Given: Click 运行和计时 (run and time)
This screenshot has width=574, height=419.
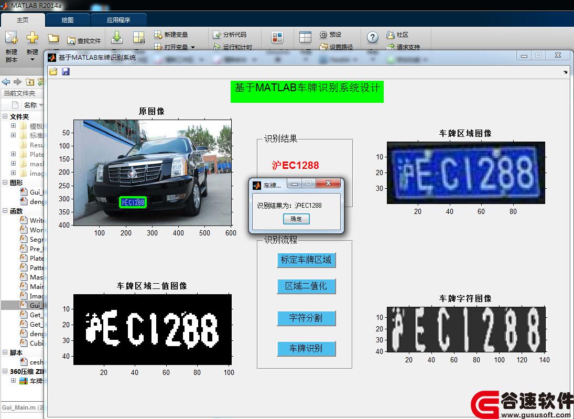Looking at the screenshot, I should 233,47.
